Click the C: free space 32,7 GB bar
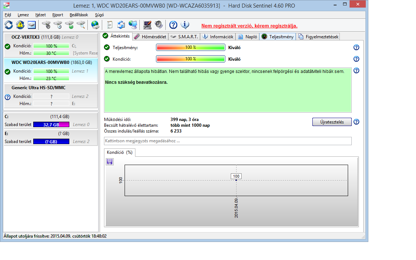Viewport: 416px width, 260px height. point(51,125)
